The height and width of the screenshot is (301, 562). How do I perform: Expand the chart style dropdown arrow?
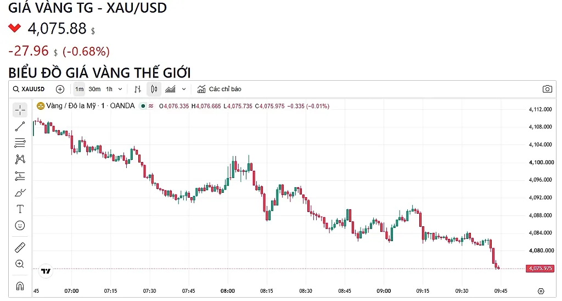184,89
